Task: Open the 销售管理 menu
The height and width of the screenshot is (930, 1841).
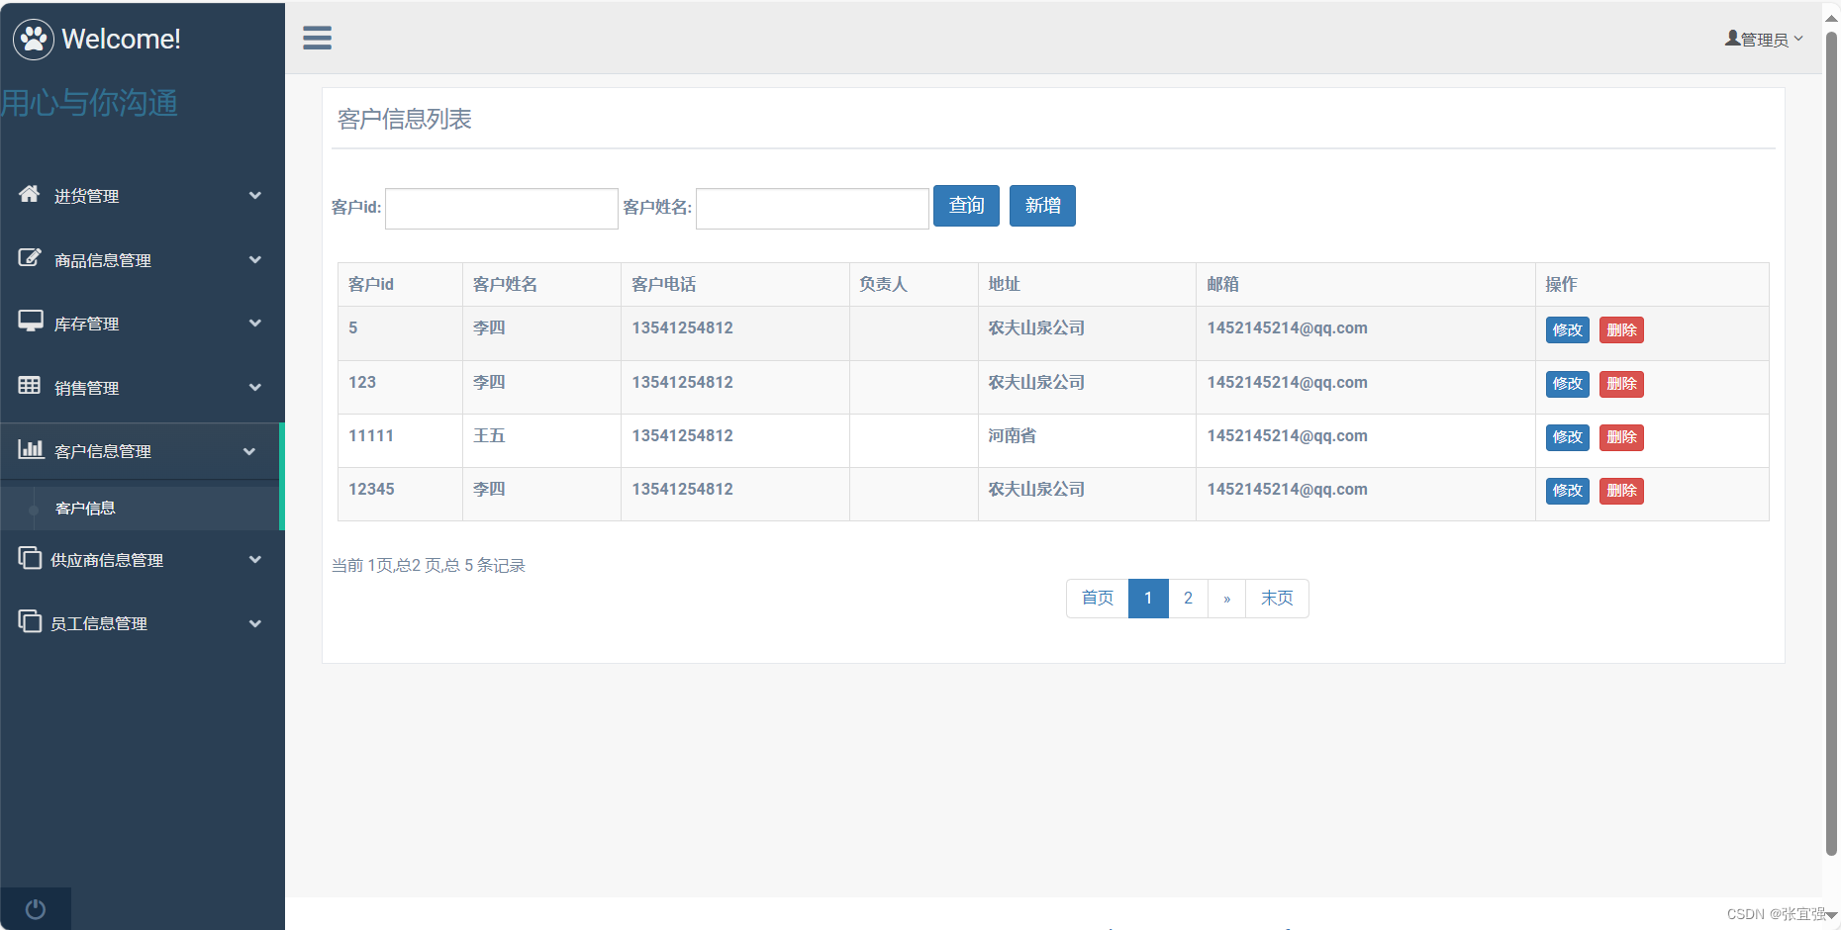Action: [x=141, y=388]
